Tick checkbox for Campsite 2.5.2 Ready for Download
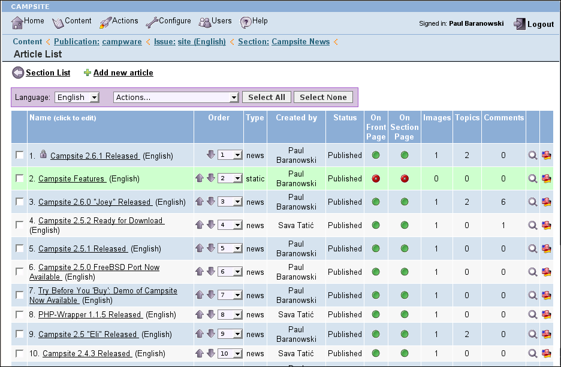Image resolution: width=561 pixels, height=367 pixels. tap(20, 225)
